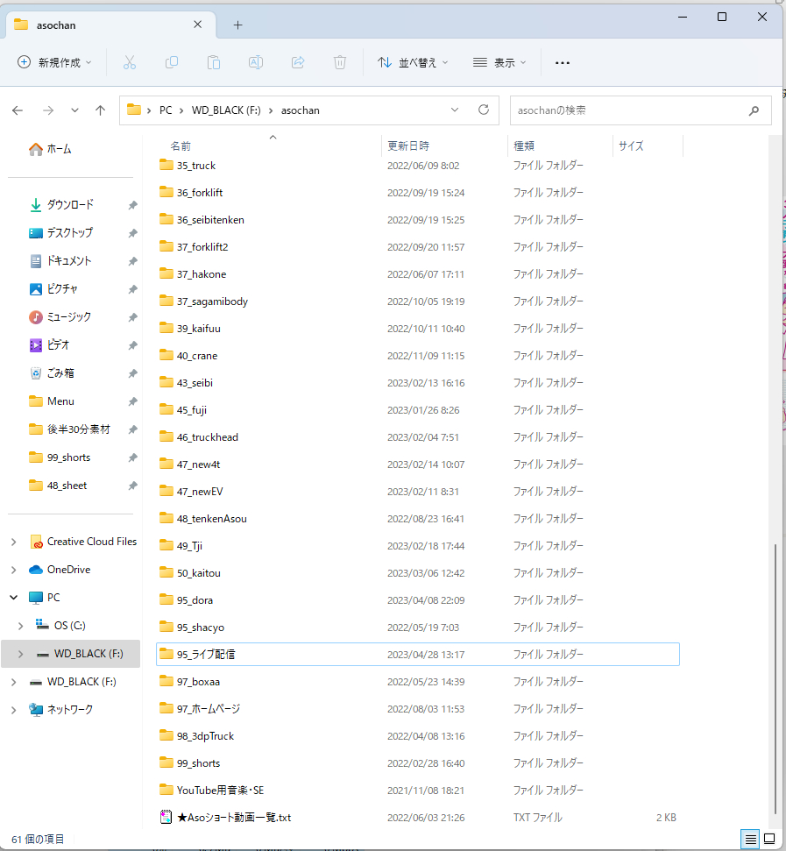Screen dimensions: 786x851
Task: Expand OS (C:) drive node
Action: pos(21,626)
